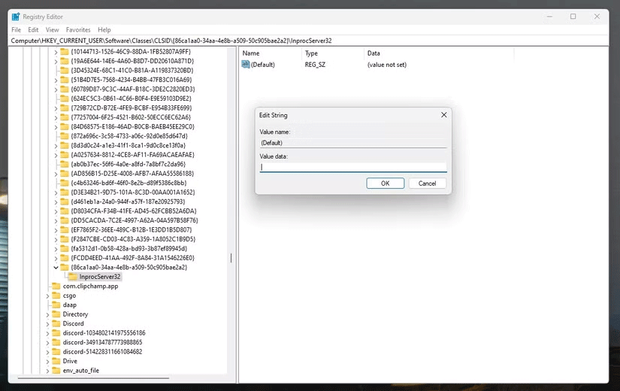The height and width of the screenshot is (391, 620).
Task: Click the csgo key folder icon
Action: (56, 296)
